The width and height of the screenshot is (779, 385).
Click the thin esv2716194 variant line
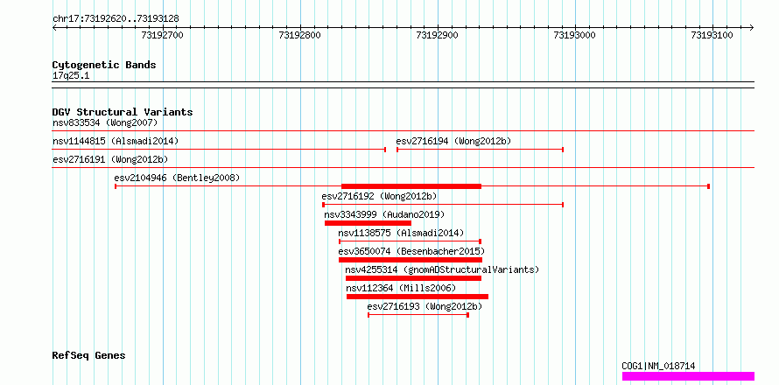point(480,150)
